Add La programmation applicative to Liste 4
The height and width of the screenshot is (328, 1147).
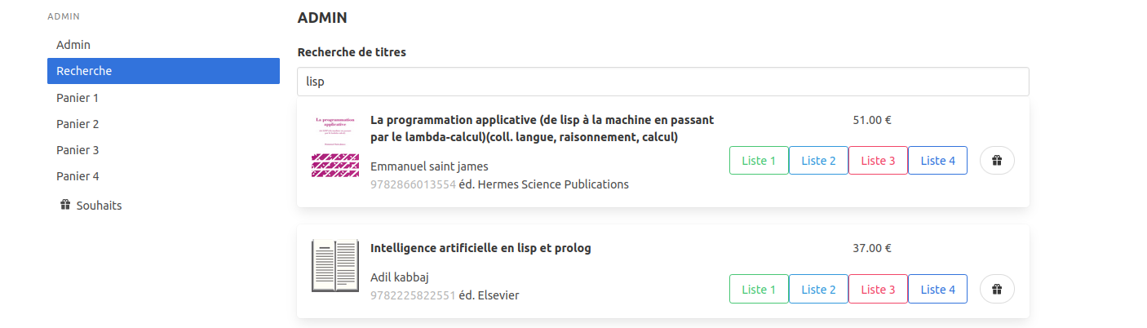click(x=937, y=161)
